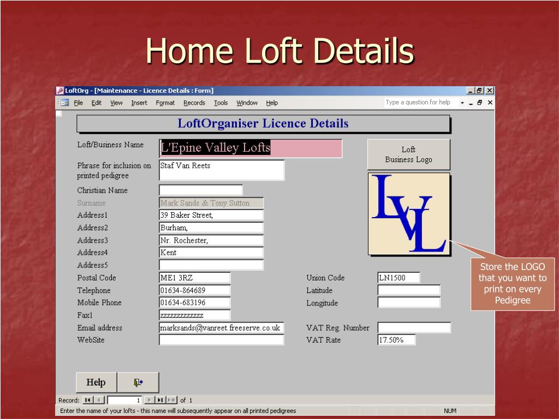Open the help question dropdown arrow
The height and width of the screenshot is (419, 559).
click(462, 103)
